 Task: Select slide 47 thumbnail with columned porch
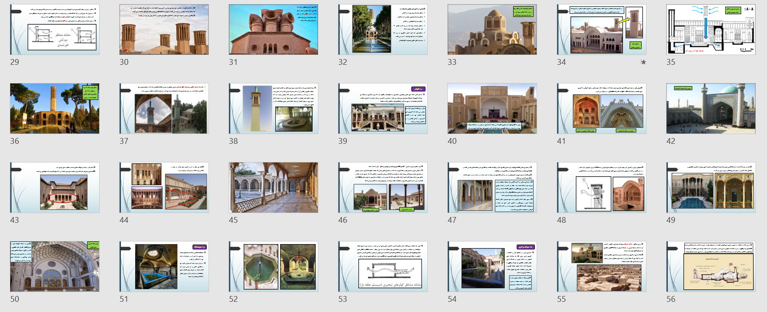point(492,188)
